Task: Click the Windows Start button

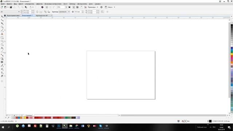Action: pos(3,127)
